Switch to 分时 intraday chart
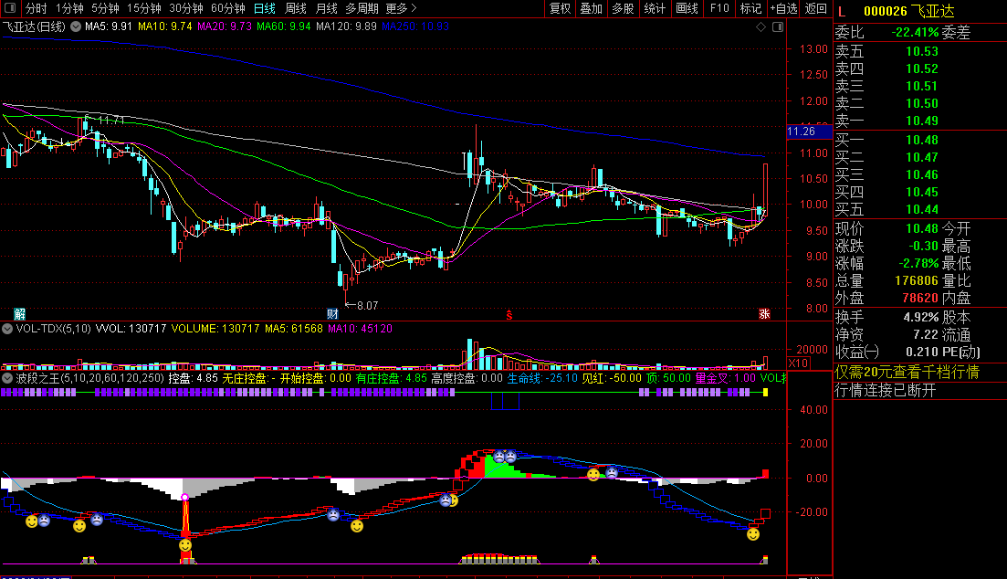 [36, 8]
